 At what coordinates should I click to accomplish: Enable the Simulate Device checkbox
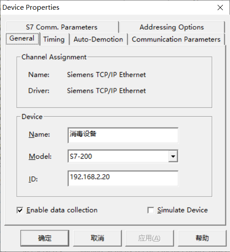(x=151, y=210)
